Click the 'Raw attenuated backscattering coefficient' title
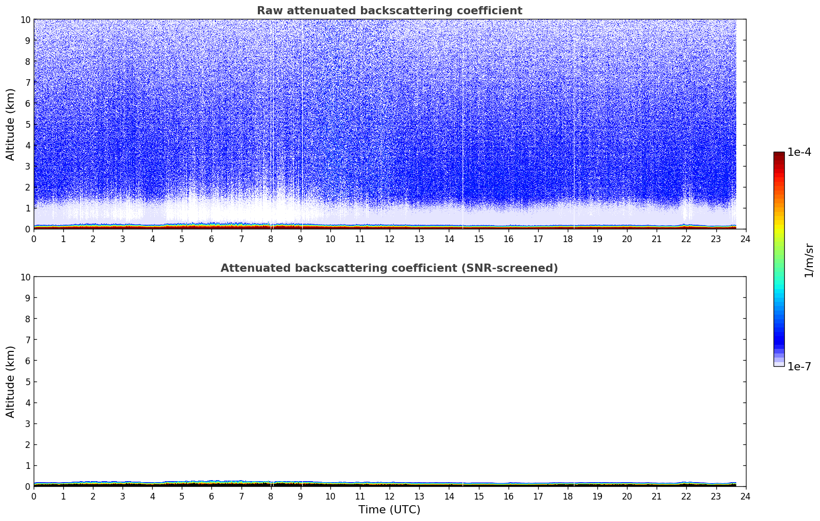Viewport: 820px width, 521px height. tap(389, 11)
